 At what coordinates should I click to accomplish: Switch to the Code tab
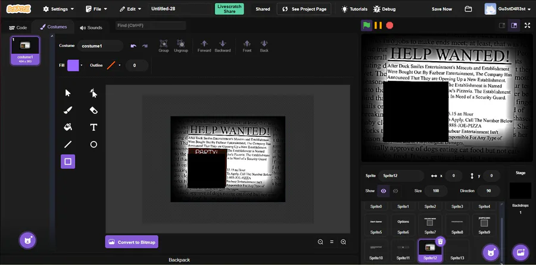(x=17, y=27)
